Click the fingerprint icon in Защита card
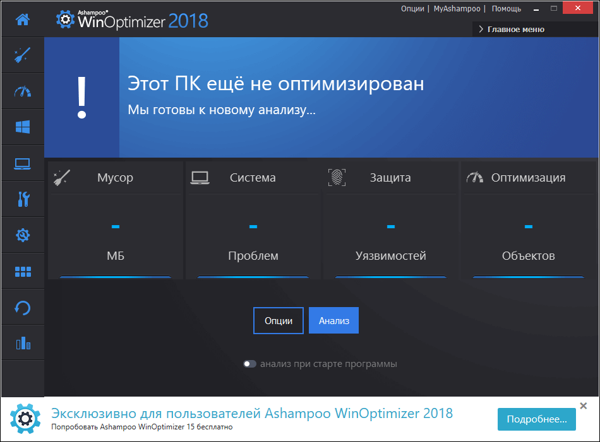This screenshot has height=442, width=600. 337,178
